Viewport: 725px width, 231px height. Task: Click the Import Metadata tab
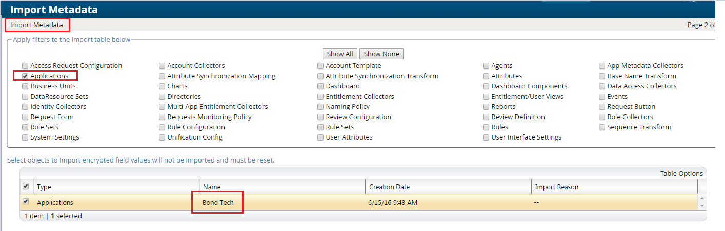click(37, 25)
